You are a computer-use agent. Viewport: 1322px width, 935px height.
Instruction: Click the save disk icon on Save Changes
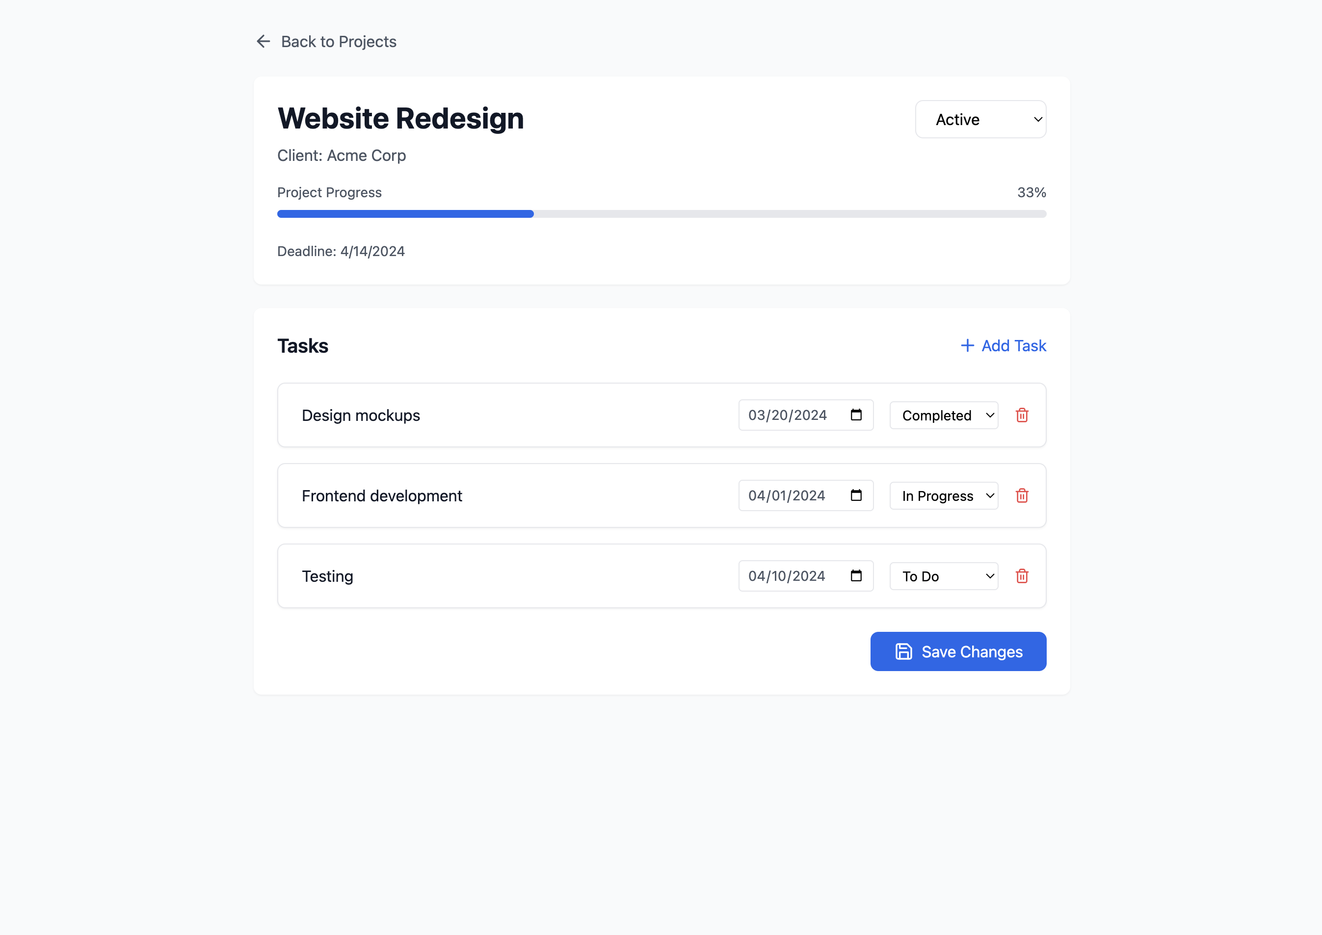click(x=904, y=651)
